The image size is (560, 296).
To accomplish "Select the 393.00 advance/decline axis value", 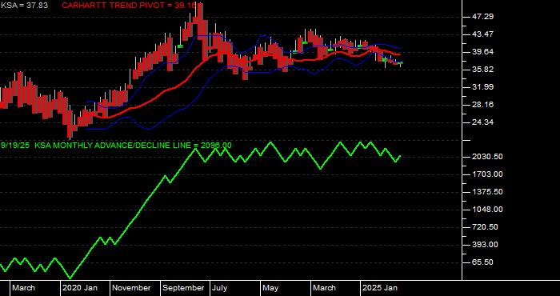I will click(x=485, y=245).
